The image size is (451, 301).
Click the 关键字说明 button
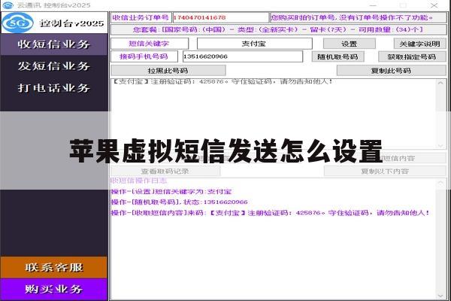pos(419,44)
